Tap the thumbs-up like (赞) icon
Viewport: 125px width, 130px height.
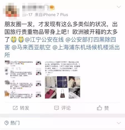click(99, 108)
